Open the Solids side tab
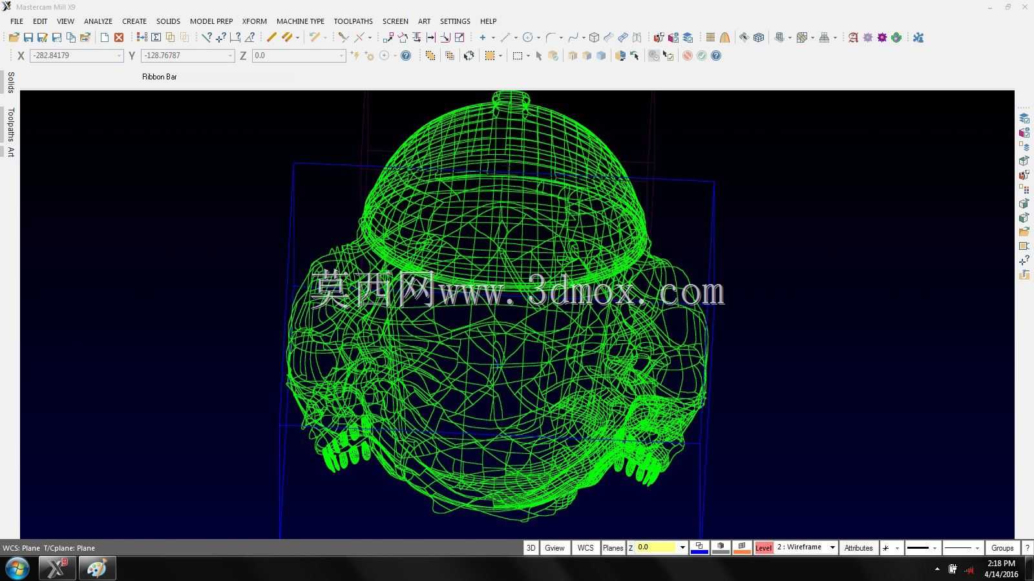This screenshot has width=1034, height=581. pyautogui.click(x=10, y=83)
